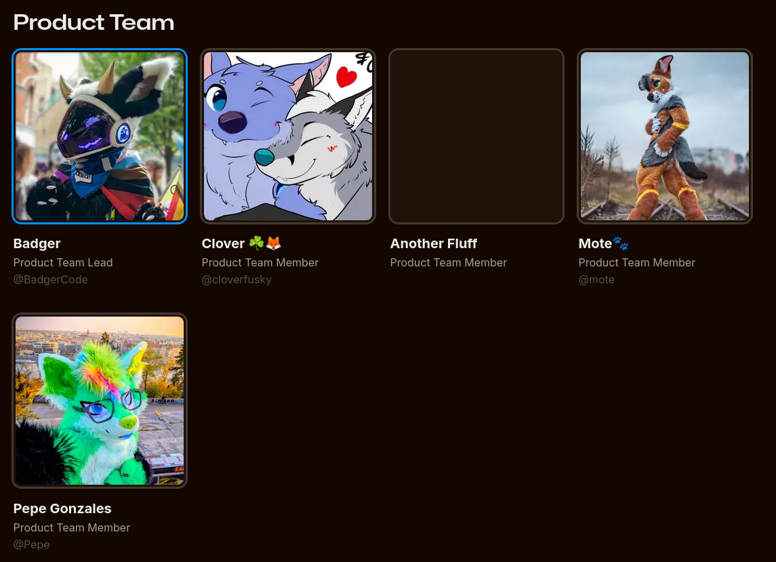This screenshot has height=562, width=776.
Task: Click the Badger name link
Action: tap(37, 243)
